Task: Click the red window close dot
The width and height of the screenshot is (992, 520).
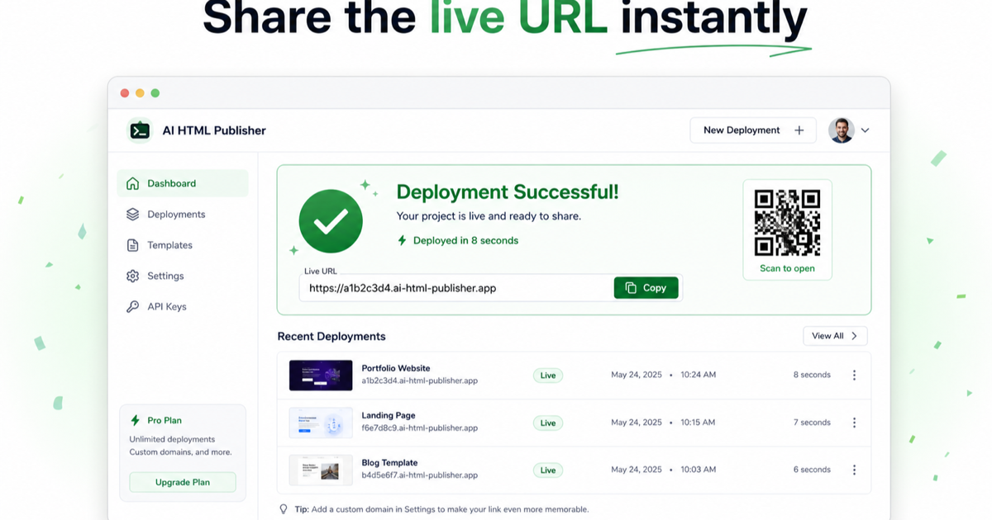Action: pos(125,93)
